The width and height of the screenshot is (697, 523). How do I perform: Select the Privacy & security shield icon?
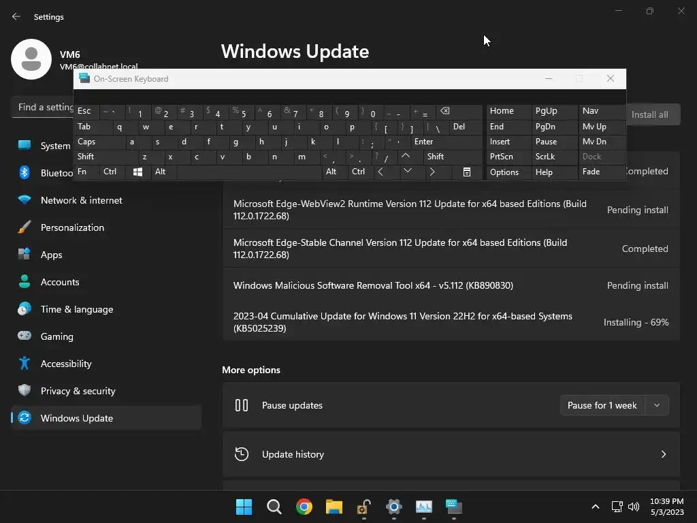pos(25,390)
